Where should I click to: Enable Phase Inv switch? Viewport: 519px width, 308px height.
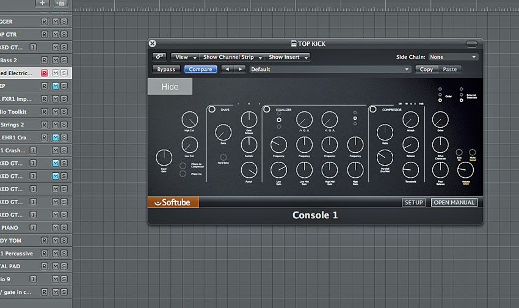click(183, 174)
